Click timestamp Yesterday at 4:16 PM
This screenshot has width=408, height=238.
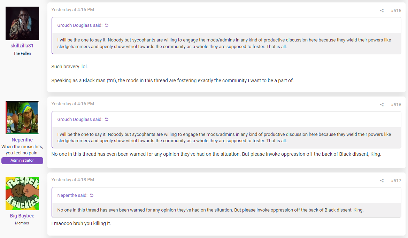[x=72, y=104]
